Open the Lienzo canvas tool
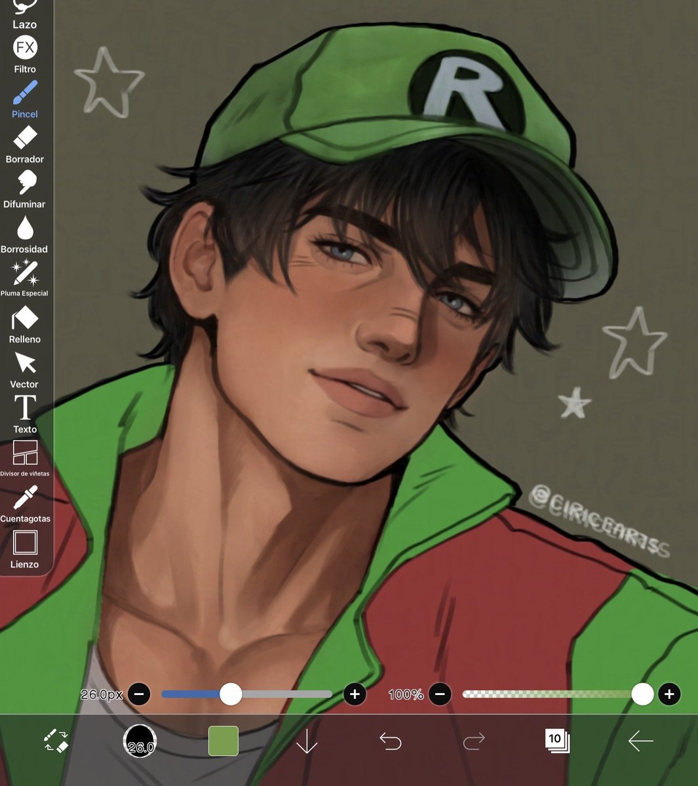The height and width of the screenshot is (786, 698). tap(25, 550)
